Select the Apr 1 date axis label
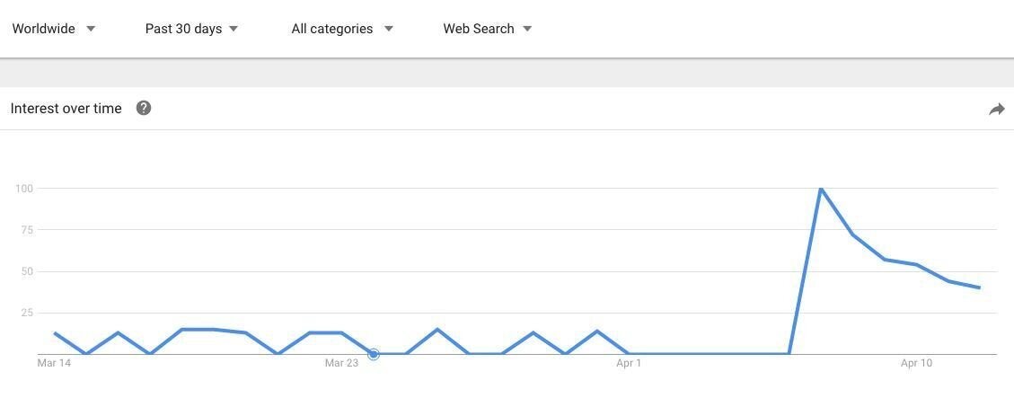Viewport: 1014px width, 398px height. tap(629, 363)
